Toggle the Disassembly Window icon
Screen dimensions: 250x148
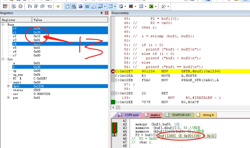(74, 7)
